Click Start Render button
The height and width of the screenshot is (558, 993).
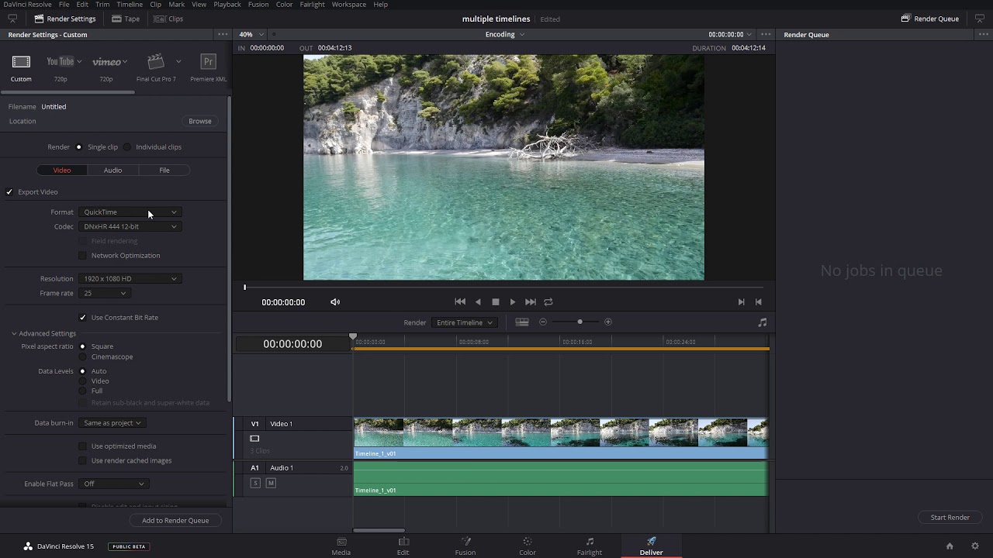point(950,518)
